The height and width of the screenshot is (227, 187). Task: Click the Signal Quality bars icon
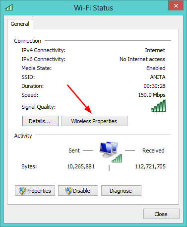click(158, 106)
